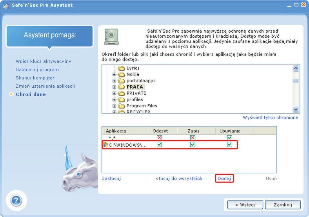The height and width of the screenshot is (217, 309).
Task: Open Zmień ustawienia aplikacji step
Action: pos(45,86)
